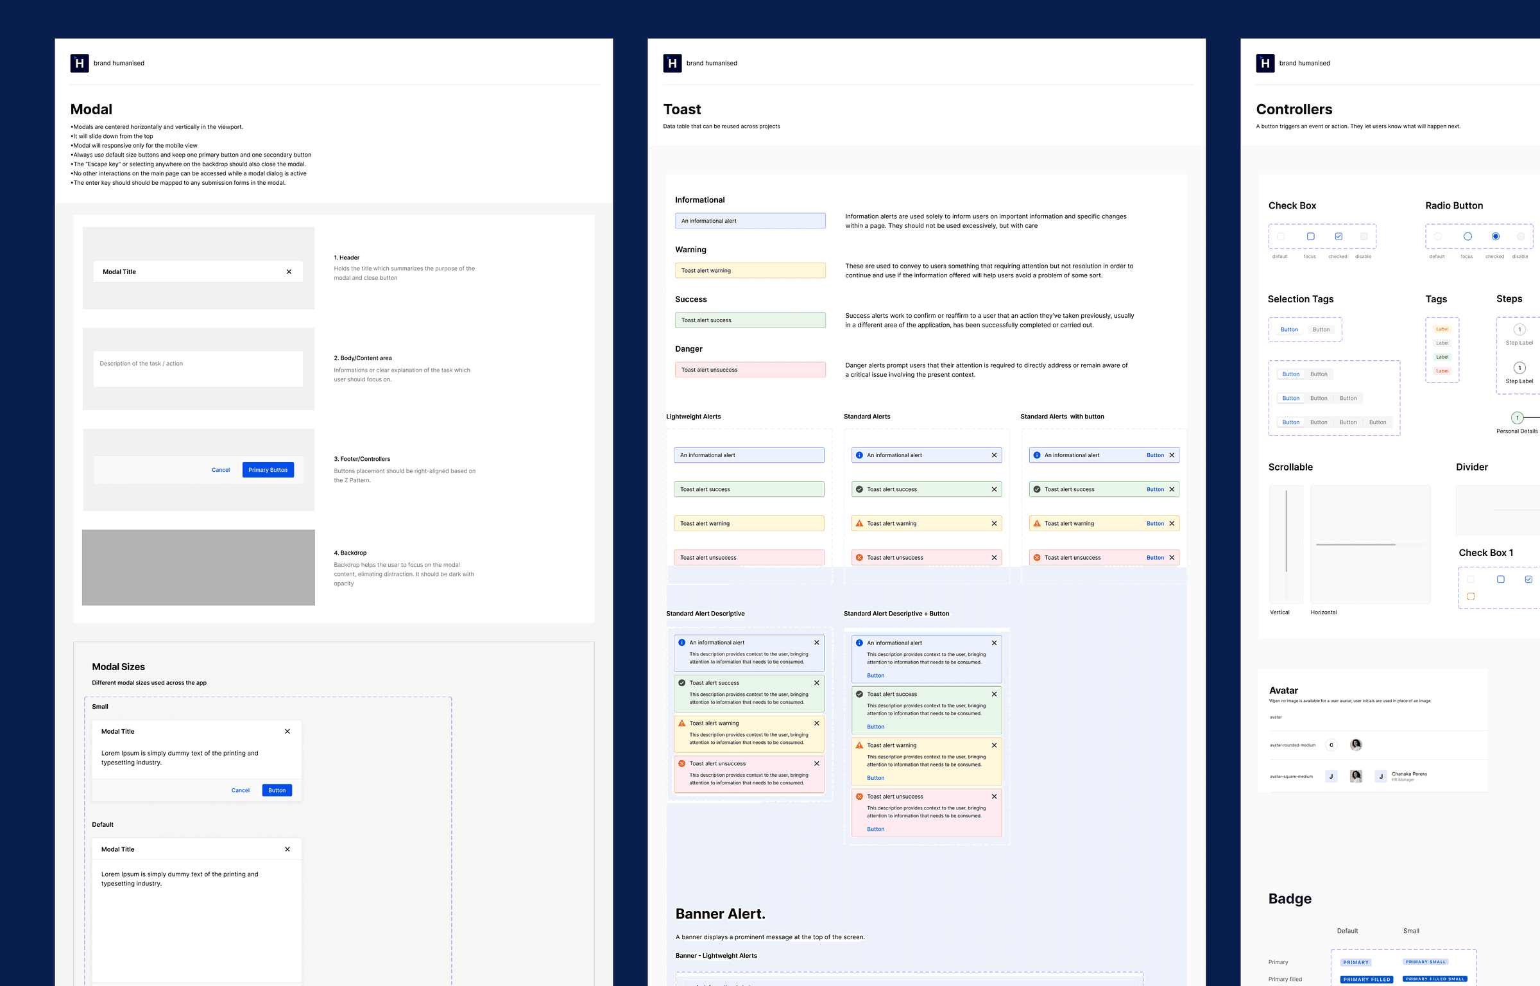Click the first J initial square avatar
The image size is (1540, 986).
pyautogui.click(x=1331, y=777)
